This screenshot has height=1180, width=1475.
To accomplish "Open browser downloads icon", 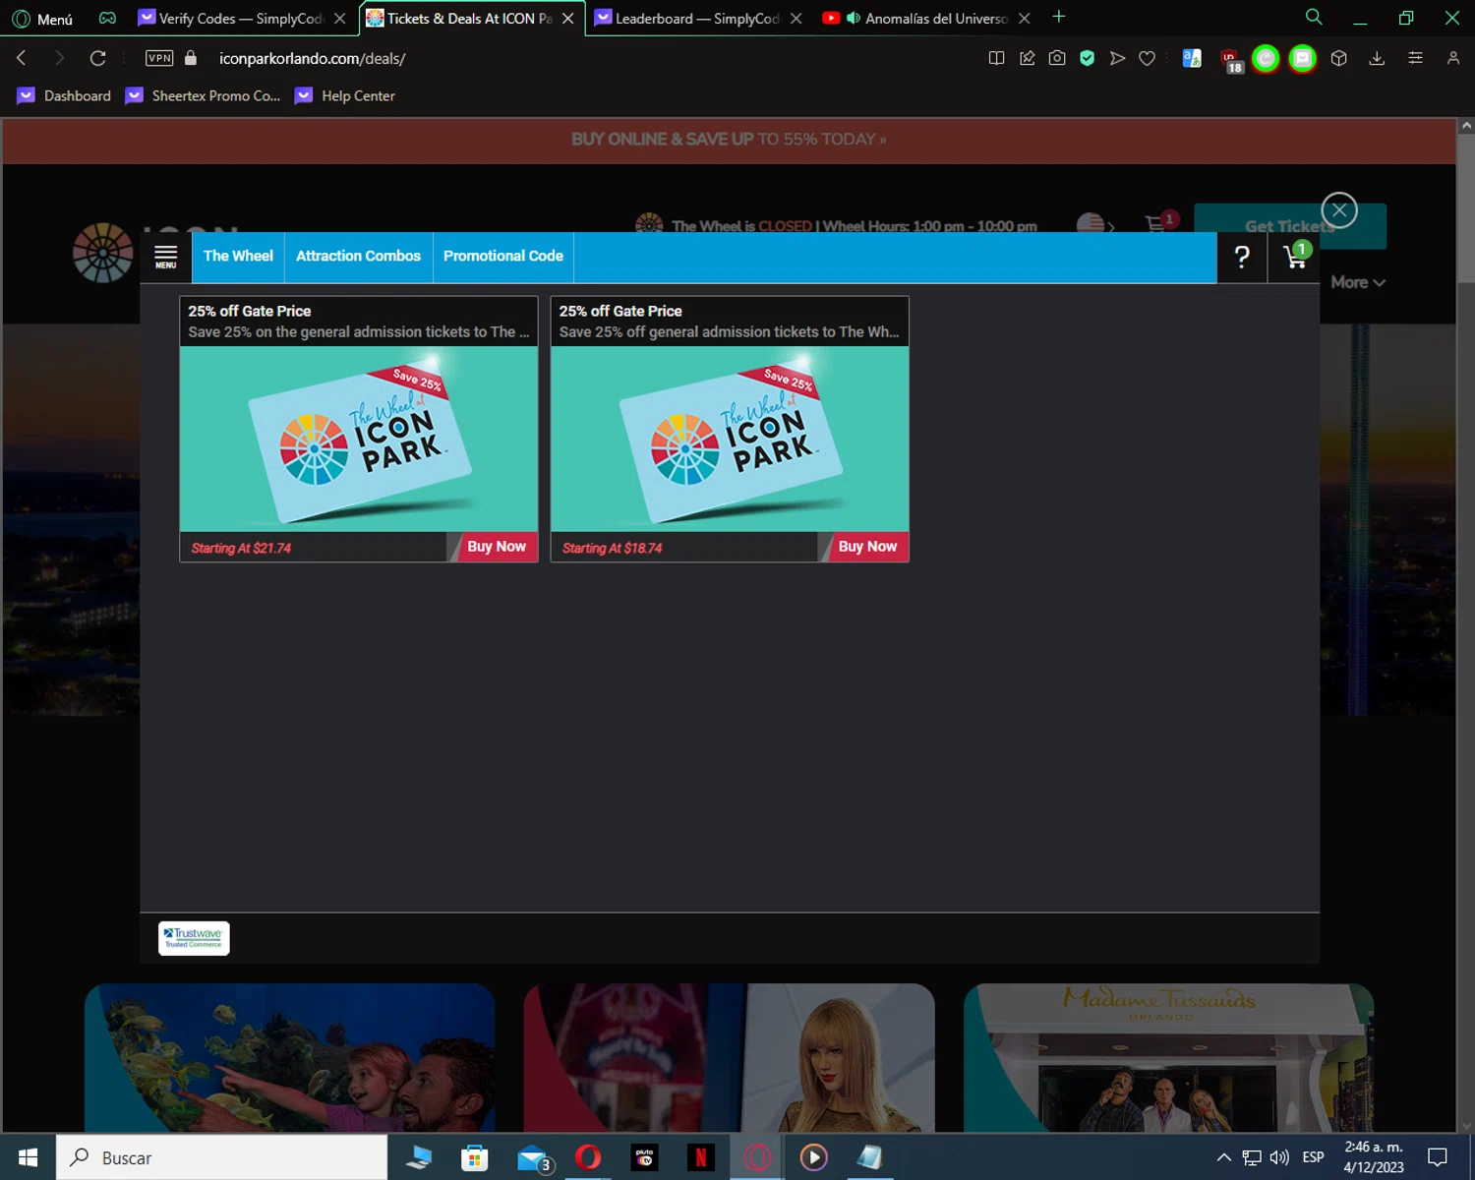I will [1377, 58].
